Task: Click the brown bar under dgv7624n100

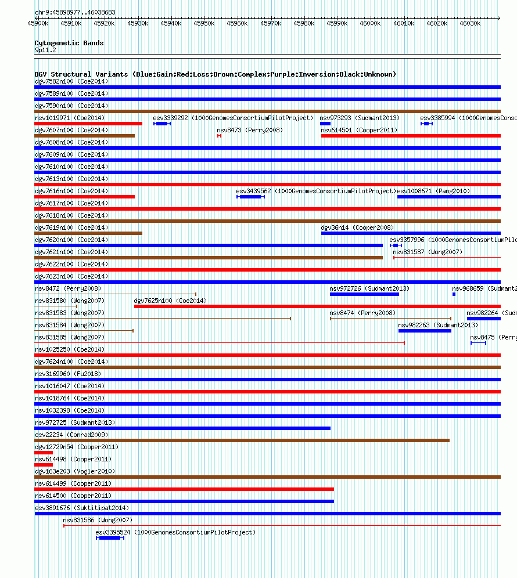Action: [268, 367]
